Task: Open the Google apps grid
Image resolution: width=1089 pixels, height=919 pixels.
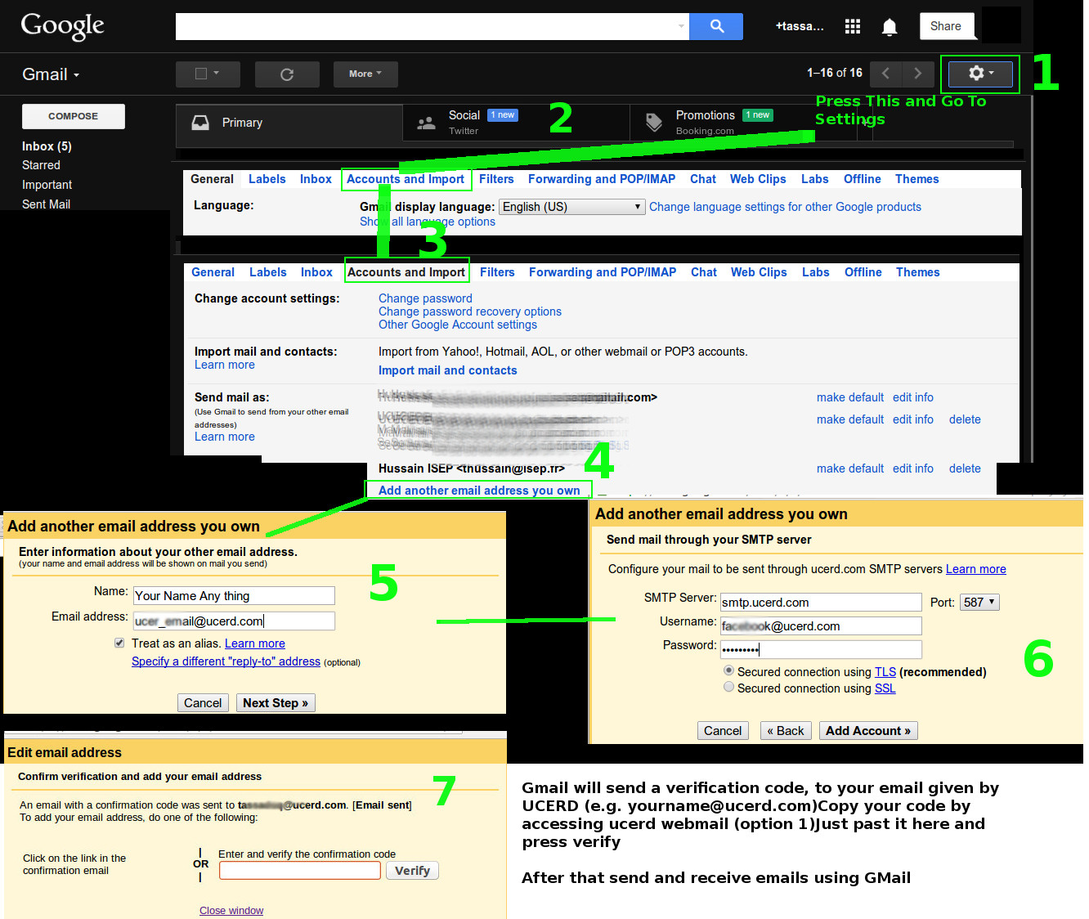Action: [x=853, y=26]
